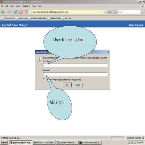Switch to FortiGate taskbar window

coord(44,143)
